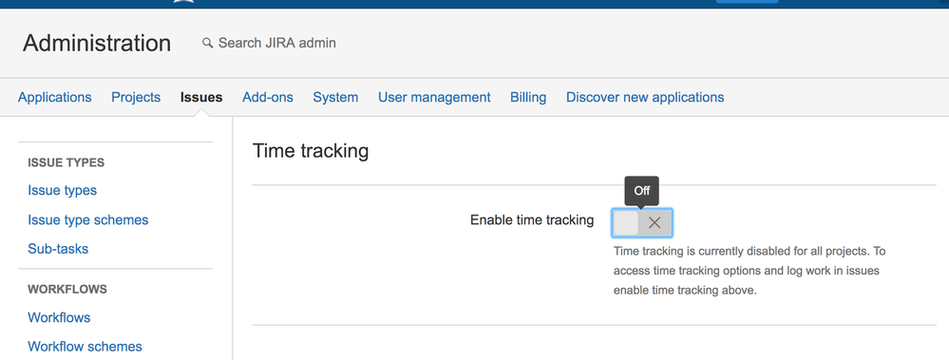Toggle the Enable time tracking switch

[x=642, y=222]
